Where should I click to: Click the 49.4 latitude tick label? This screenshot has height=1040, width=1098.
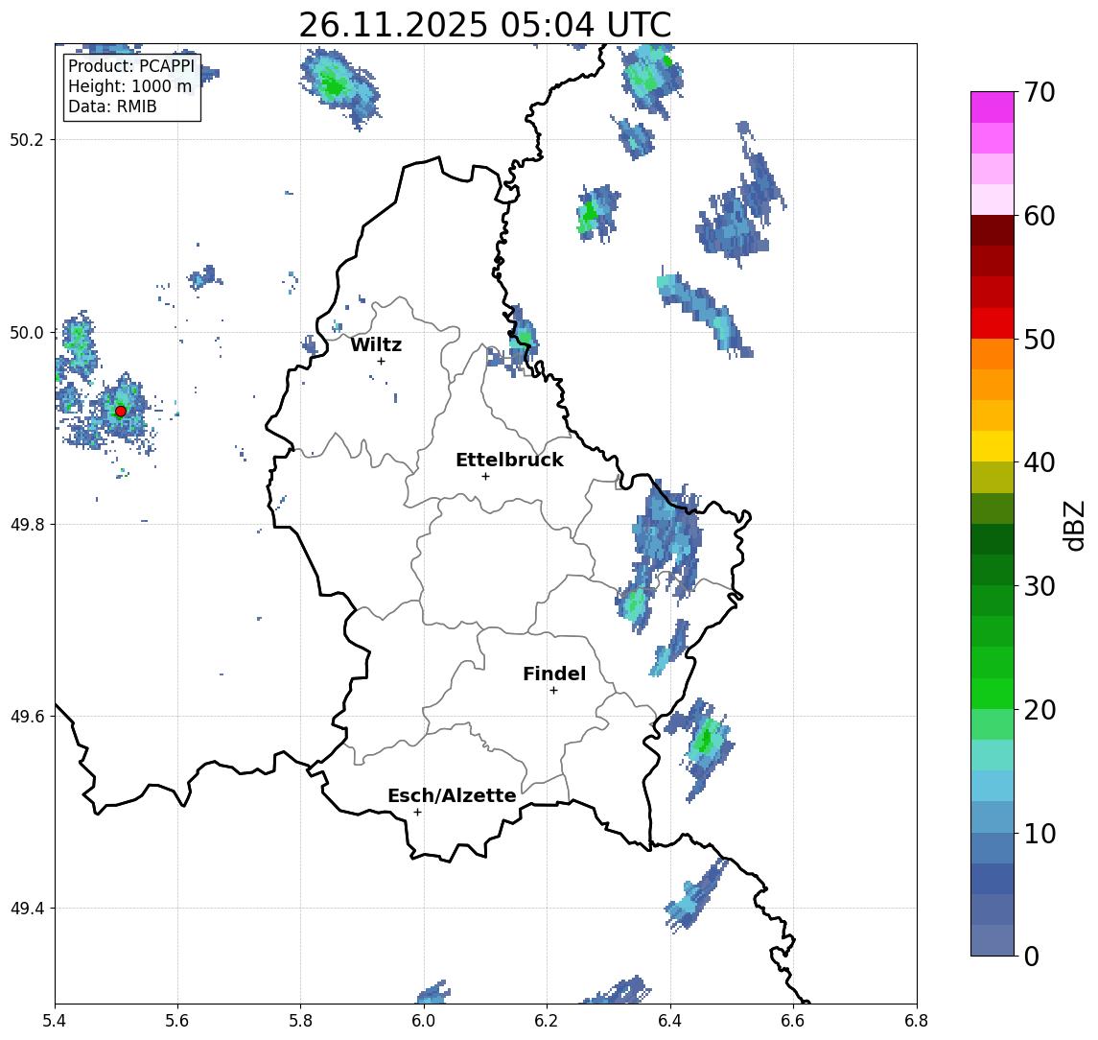(27, 909)
